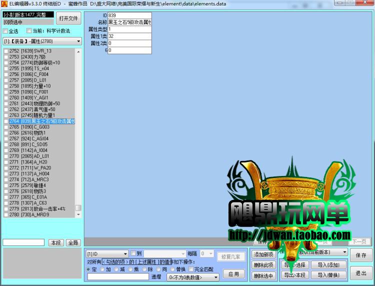375x286 pixels.
Task: Toggle the 科学计数法 checkbox
Action: coord(29,31)
